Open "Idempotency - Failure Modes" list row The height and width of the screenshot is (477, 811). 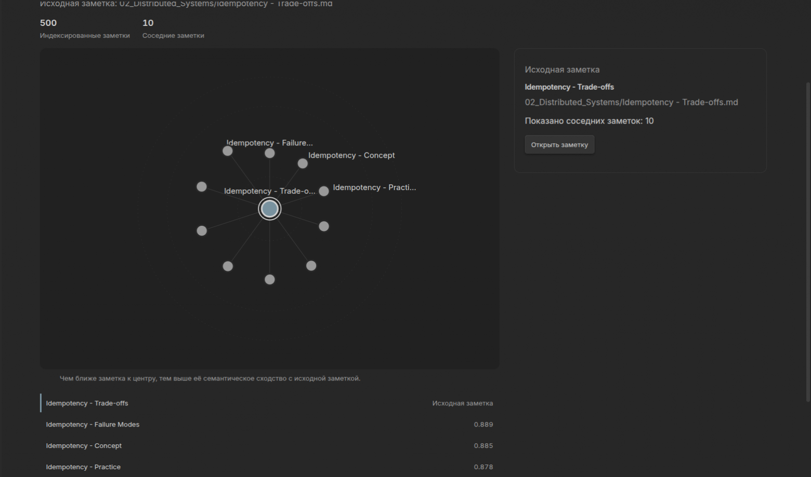tap(269, 425)
